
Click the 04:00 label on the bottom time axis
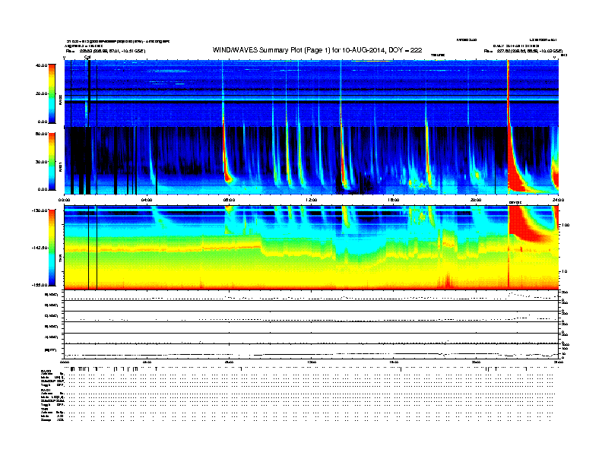[x=147, y=362]
